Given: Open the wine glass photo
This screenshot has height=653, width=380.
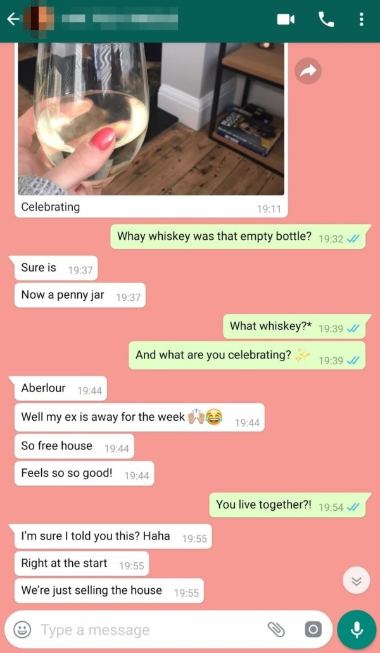Looking at the screenshot, I should (151, 119).
